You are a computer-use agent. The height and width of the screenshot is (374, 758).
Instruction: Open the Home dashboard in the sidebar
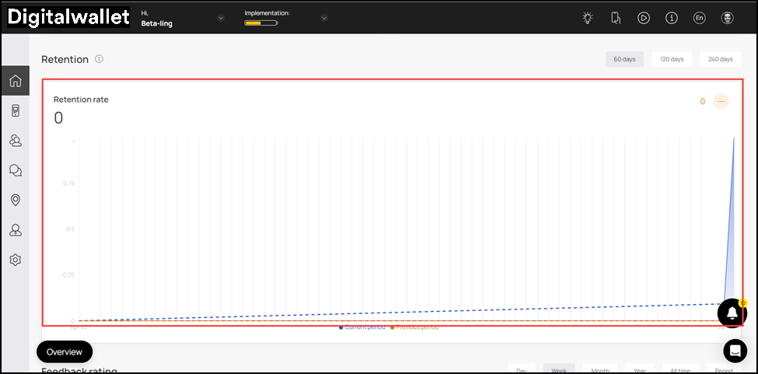(15, 81)
